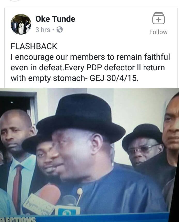Click the ELECTIONS banner in the photo
The width and height of the screenshot is (179, 222).
pos(18,220)
